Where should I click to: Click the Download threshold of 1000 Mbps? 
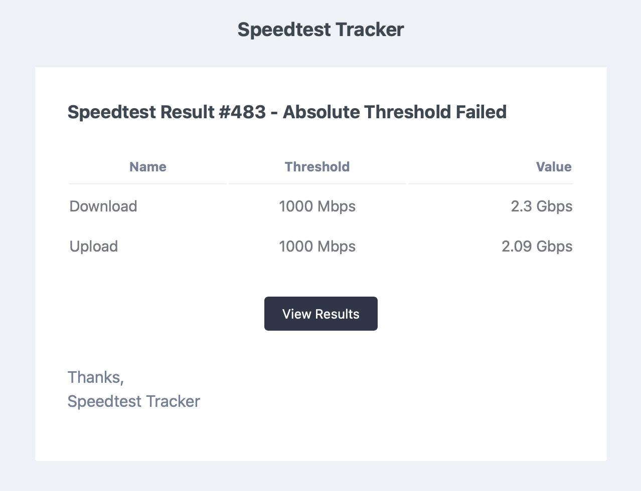point(317,206)
